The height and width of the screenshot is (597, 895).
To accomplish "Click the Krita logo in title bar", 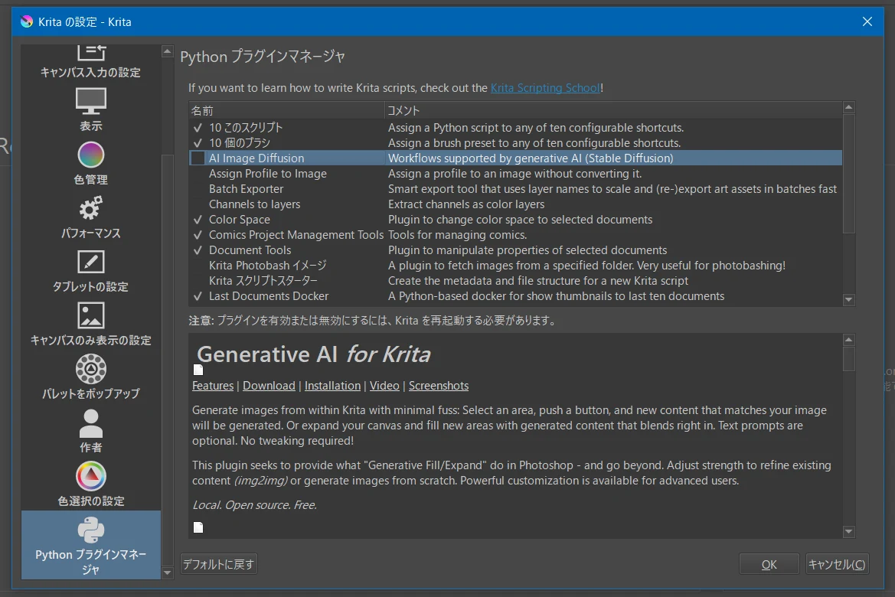I will pos(26,21).
